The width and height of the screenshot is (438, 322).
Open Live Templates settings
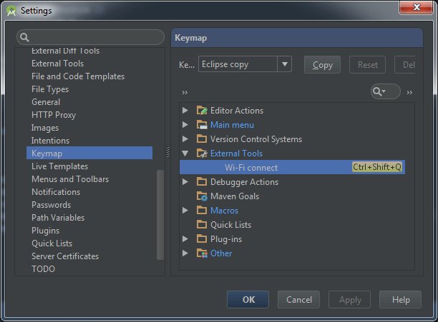[x=60, y=166]
